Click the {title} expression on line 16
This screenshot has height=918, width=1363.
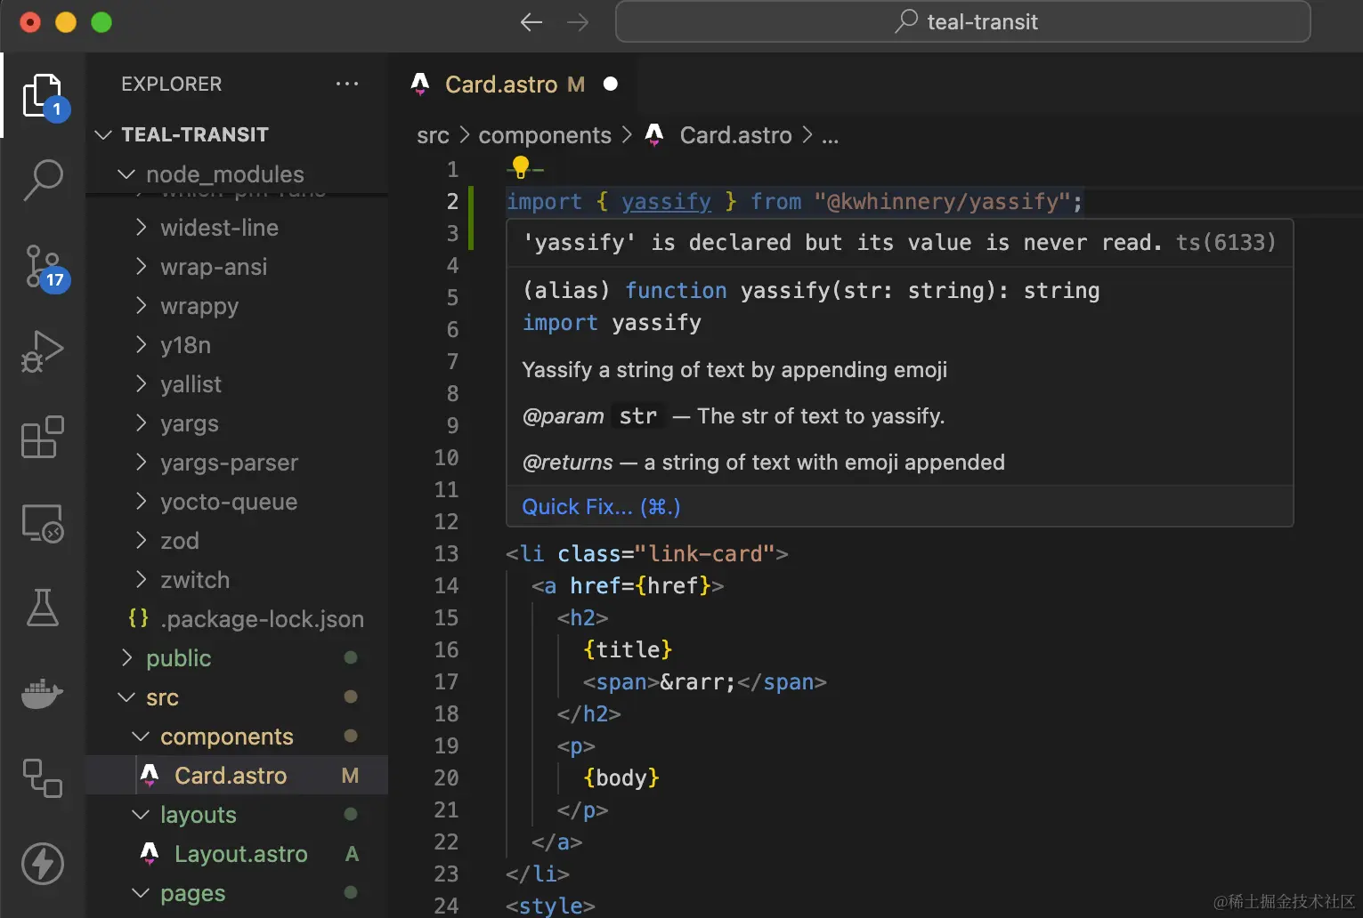tap(628, 650)
